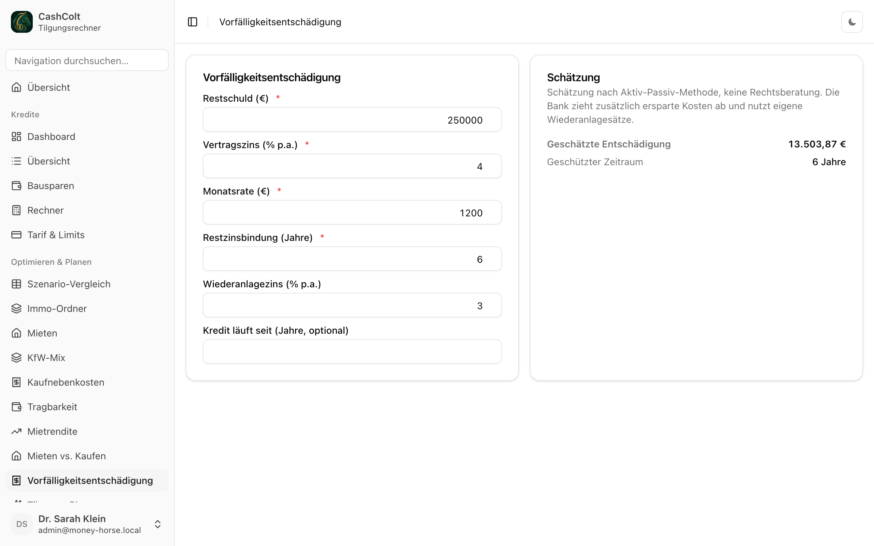874x546 pixels.
Task: Click the Vorfälligkeitsentschädigung receipt icon
Action: (x=16, y=480)
